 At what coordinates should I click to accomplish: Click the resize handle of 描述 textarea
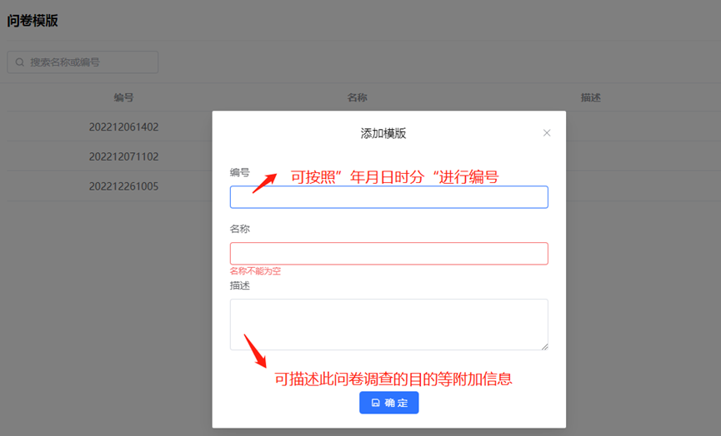544,346
